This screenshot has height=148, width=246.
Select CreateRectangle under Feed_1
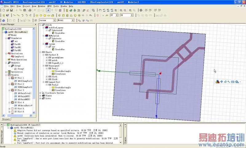pos(63,71)
